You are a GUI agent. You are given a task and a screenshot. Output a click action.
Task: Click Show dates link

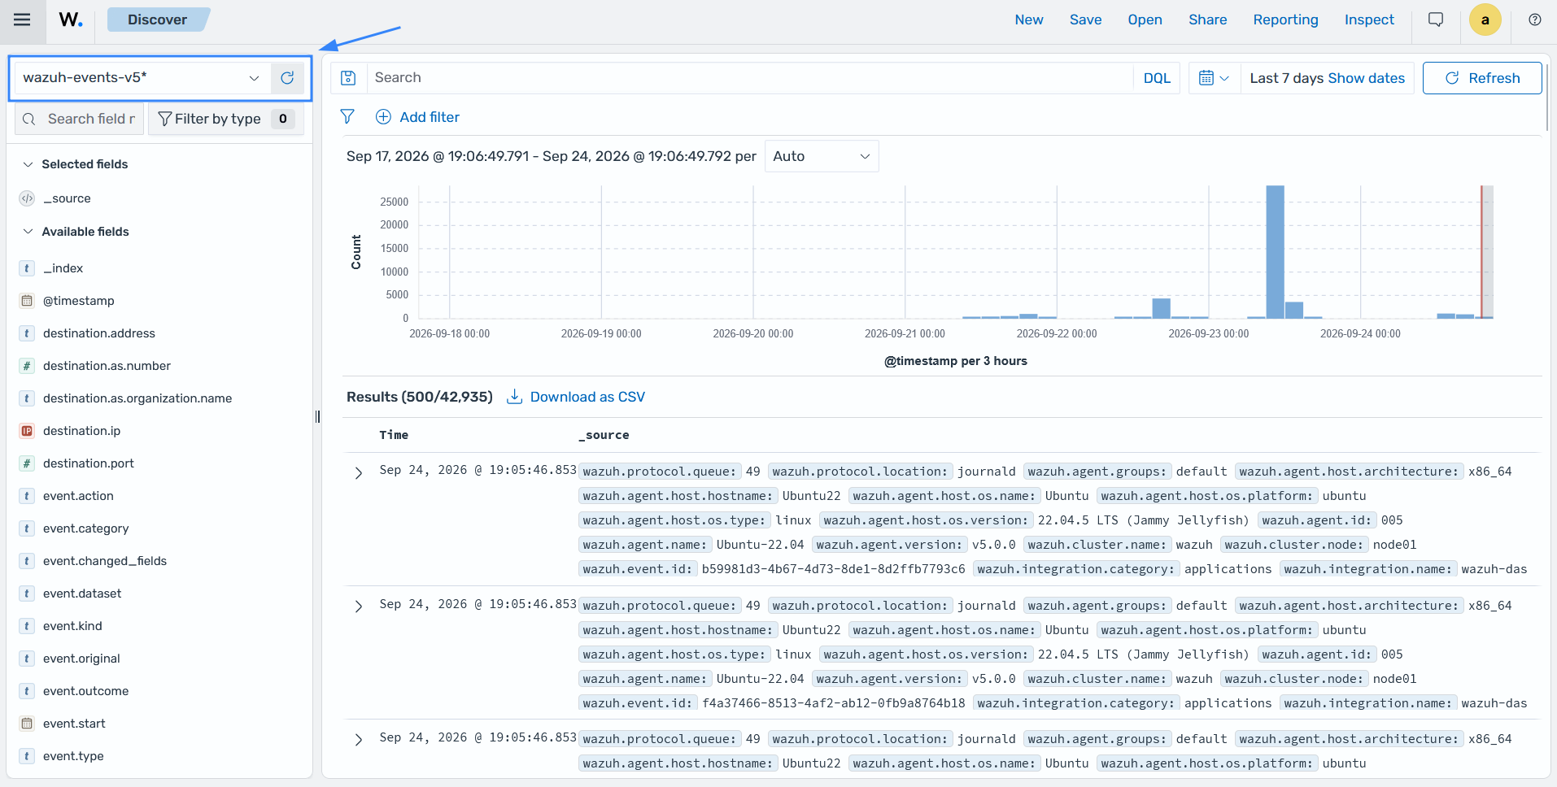coord(1366,78)
